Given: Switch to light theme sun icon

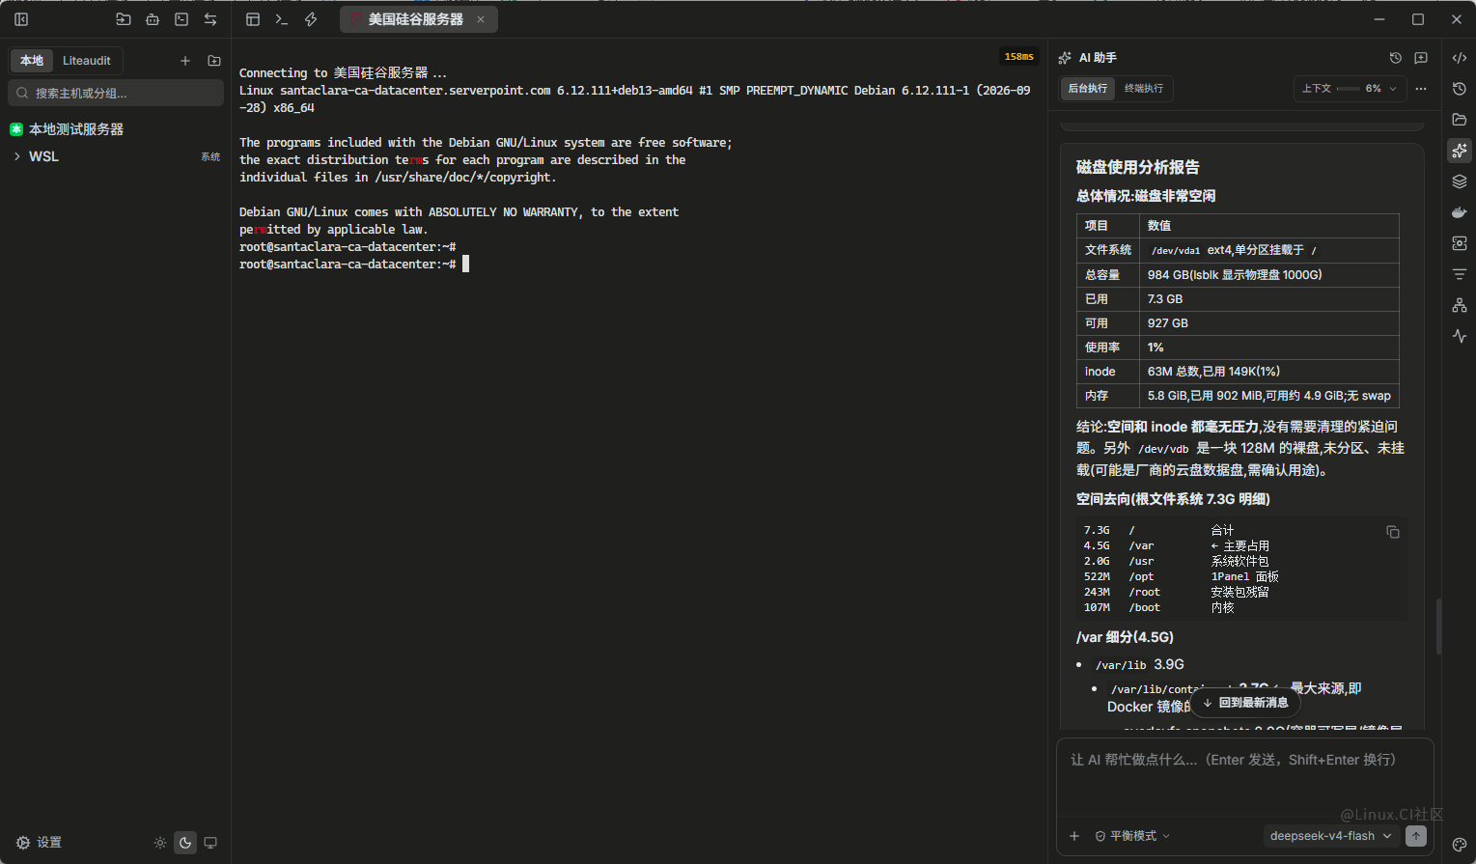Looking at the screenshot, I should (160, 843).
